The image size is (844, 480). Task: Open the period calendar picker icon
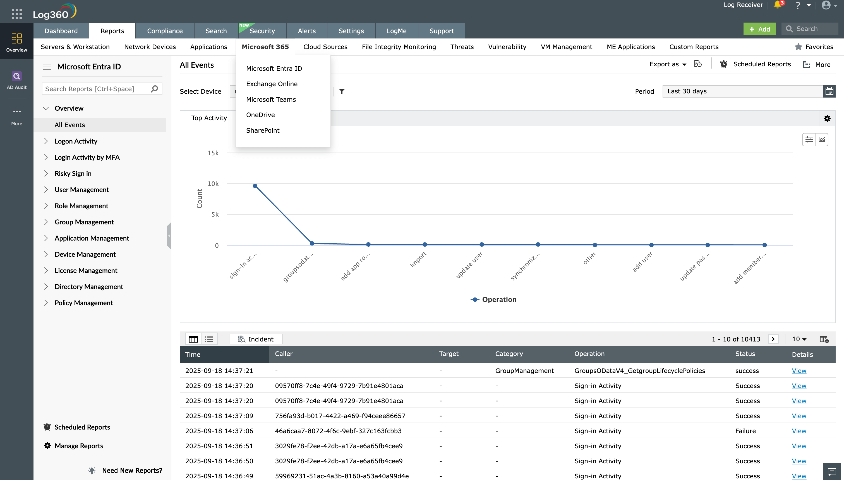click(x=829, y=91)
